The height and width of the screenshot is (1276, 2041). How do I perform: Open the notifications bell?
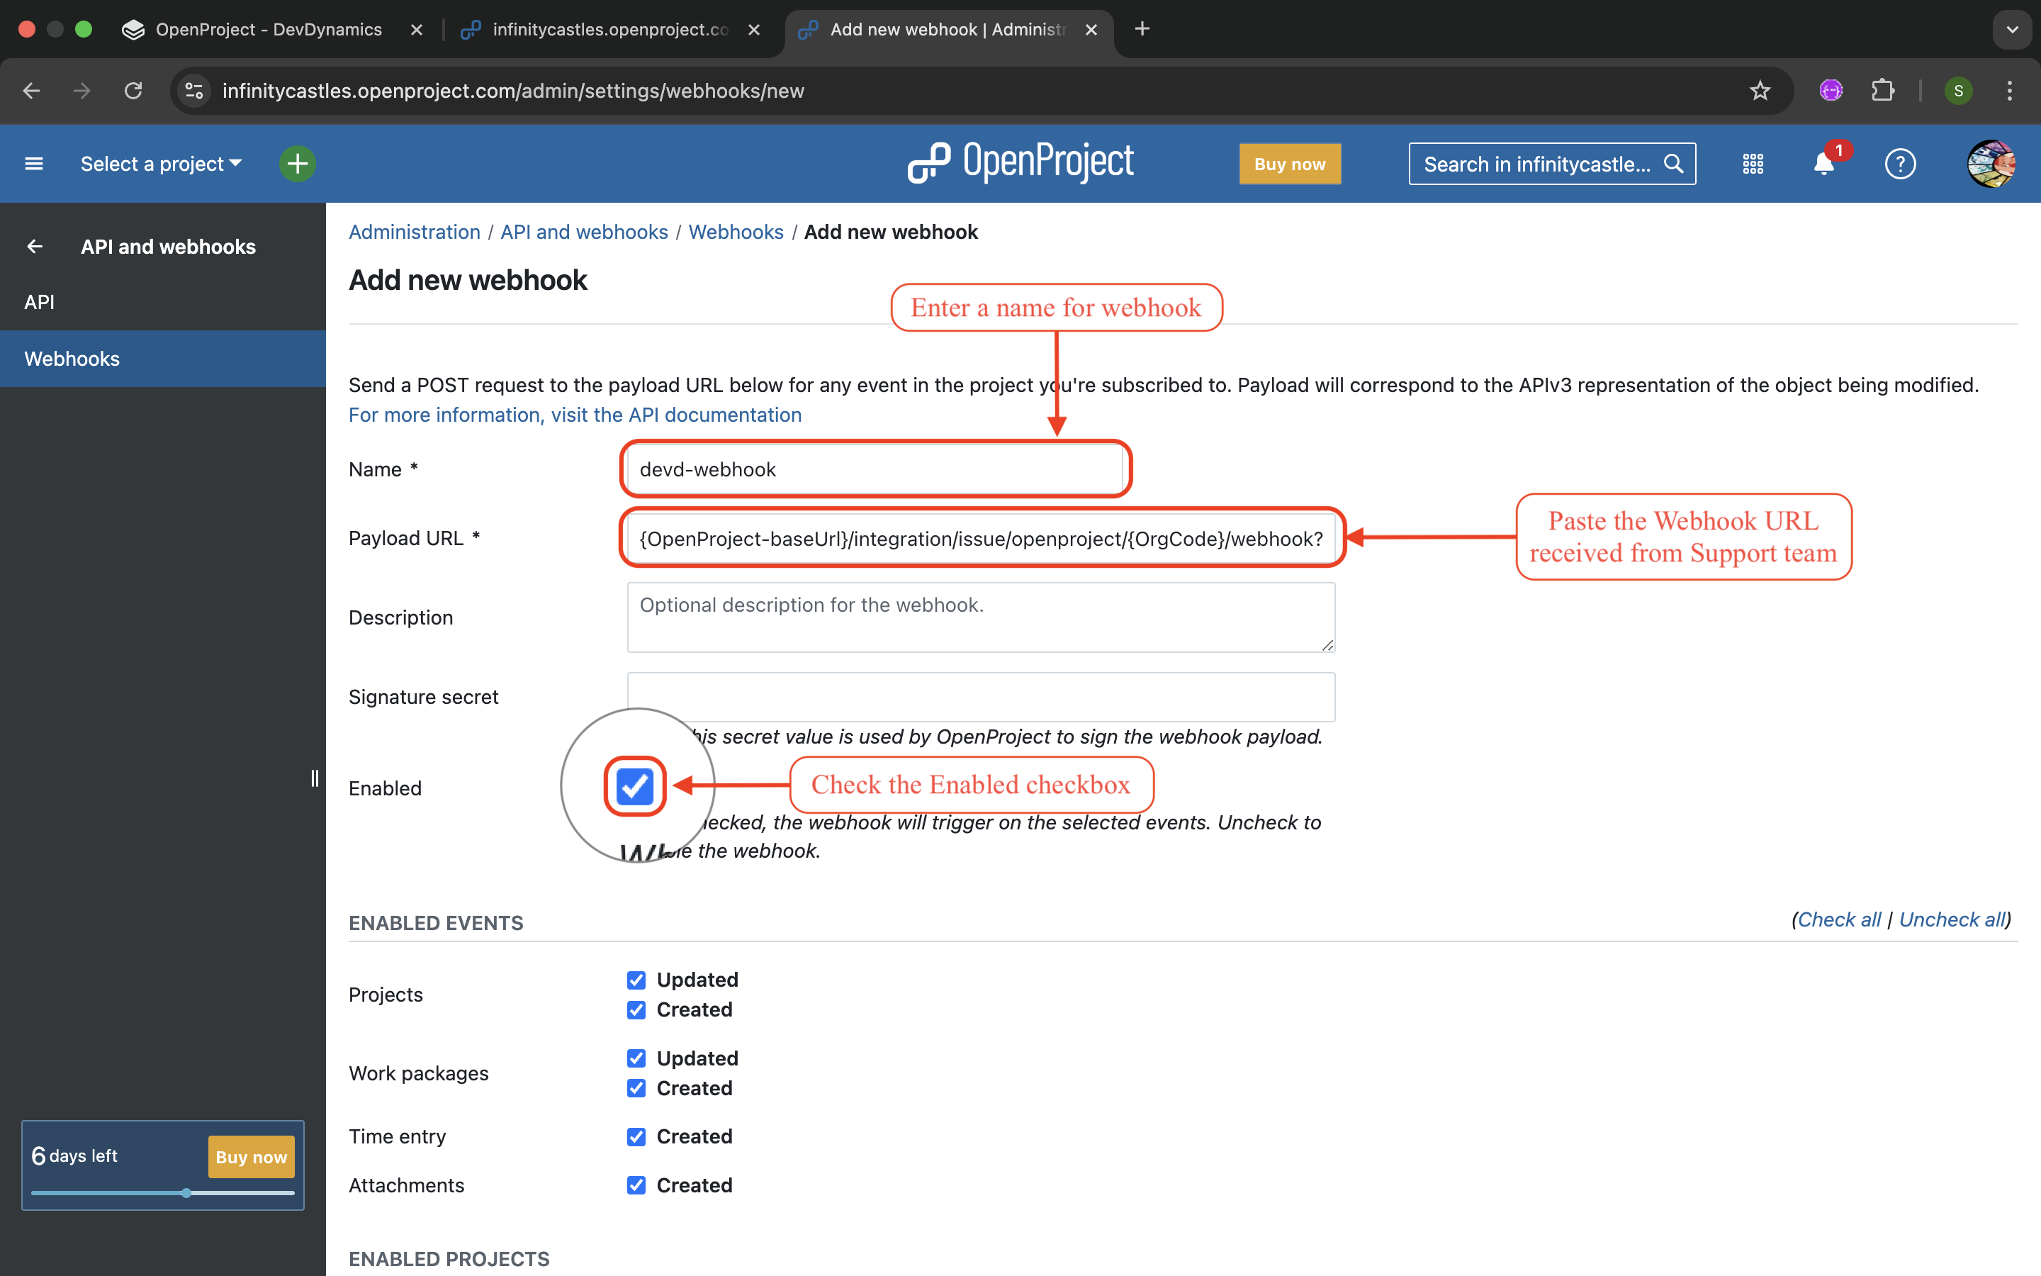tap(1823, 164)
